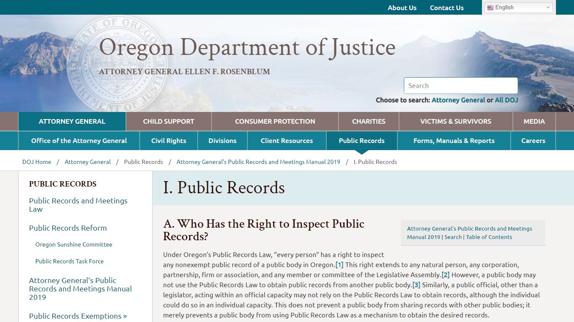Open the Careers submenu
574x322 pixels.
point(533,140)
